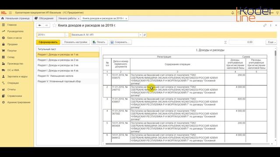
Task: Expand the organization dropdown arrow
Action: 140,35
